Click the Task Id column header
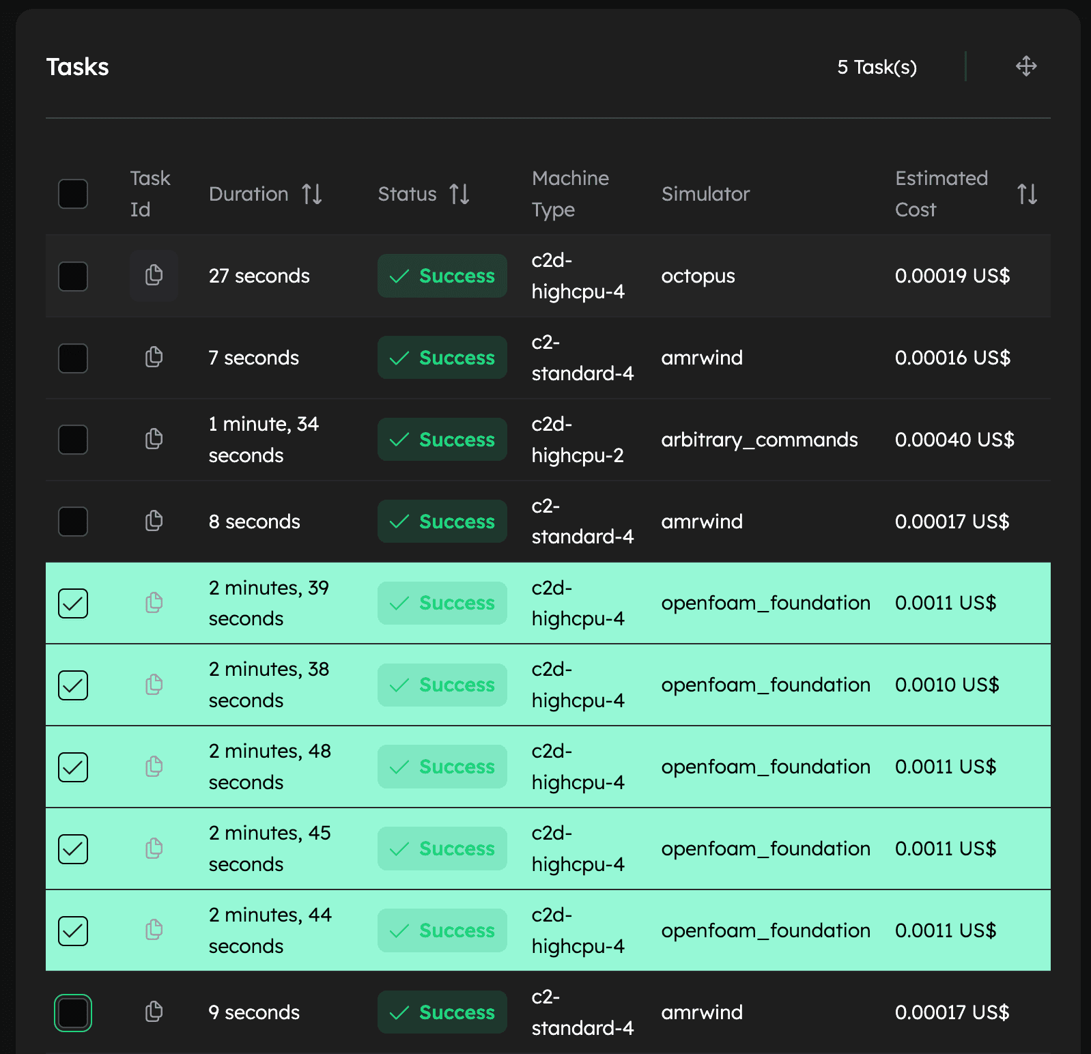The height and width of the screenshot is (1054, 1091). pos(150,194)
